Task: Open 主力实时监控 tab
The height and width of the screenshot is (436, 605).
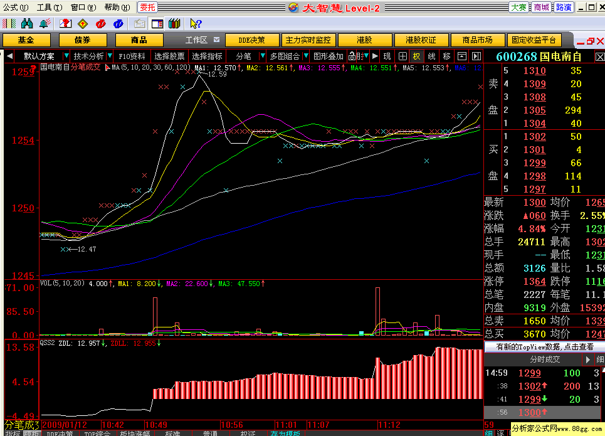Action: [308, 40]
